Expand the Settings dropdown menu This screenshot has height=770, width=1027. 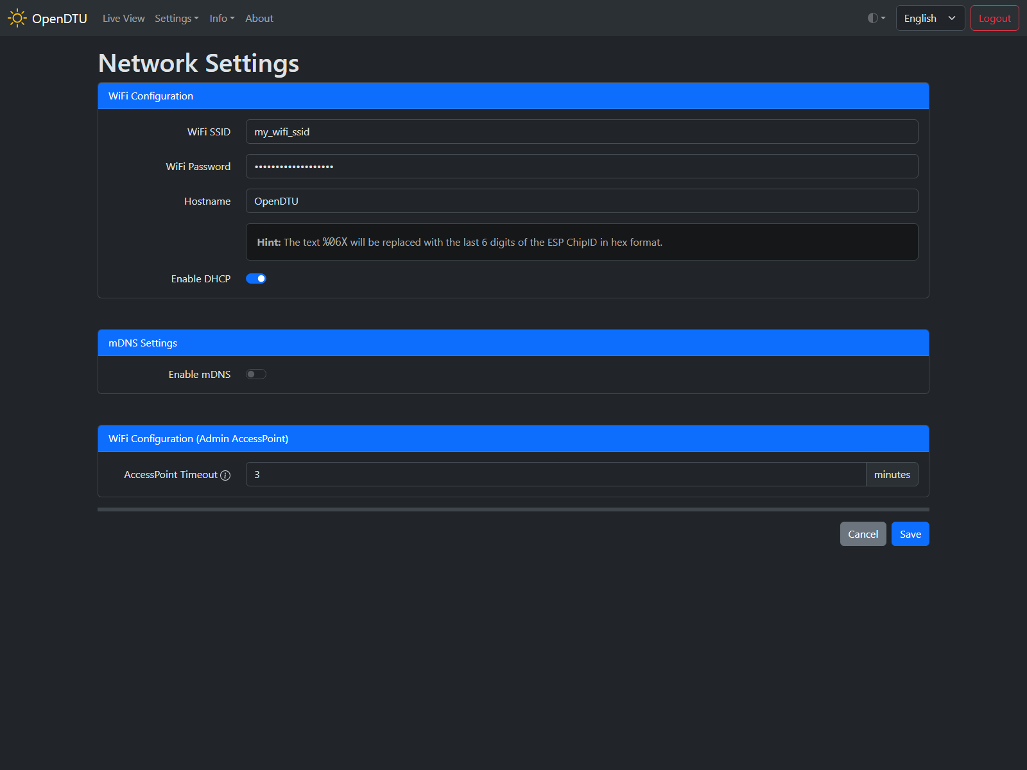pos(177,18)
